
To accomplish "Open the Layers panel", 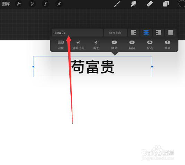I will click(x=166, y=4).
